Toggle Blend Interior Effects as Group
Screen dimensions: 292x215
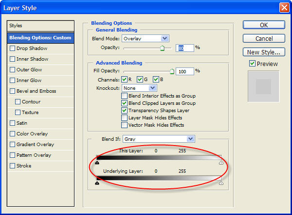pos(125,96)
